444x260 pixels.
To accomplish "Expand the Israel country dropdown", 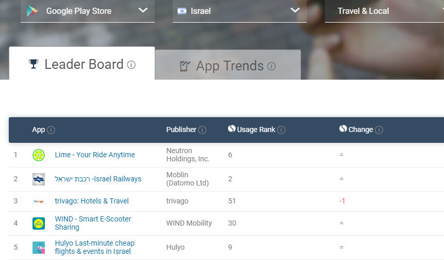I will 239,11.
